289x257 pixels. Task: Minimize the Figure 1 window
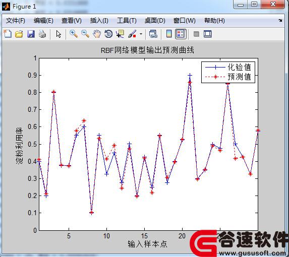point(241,5)
